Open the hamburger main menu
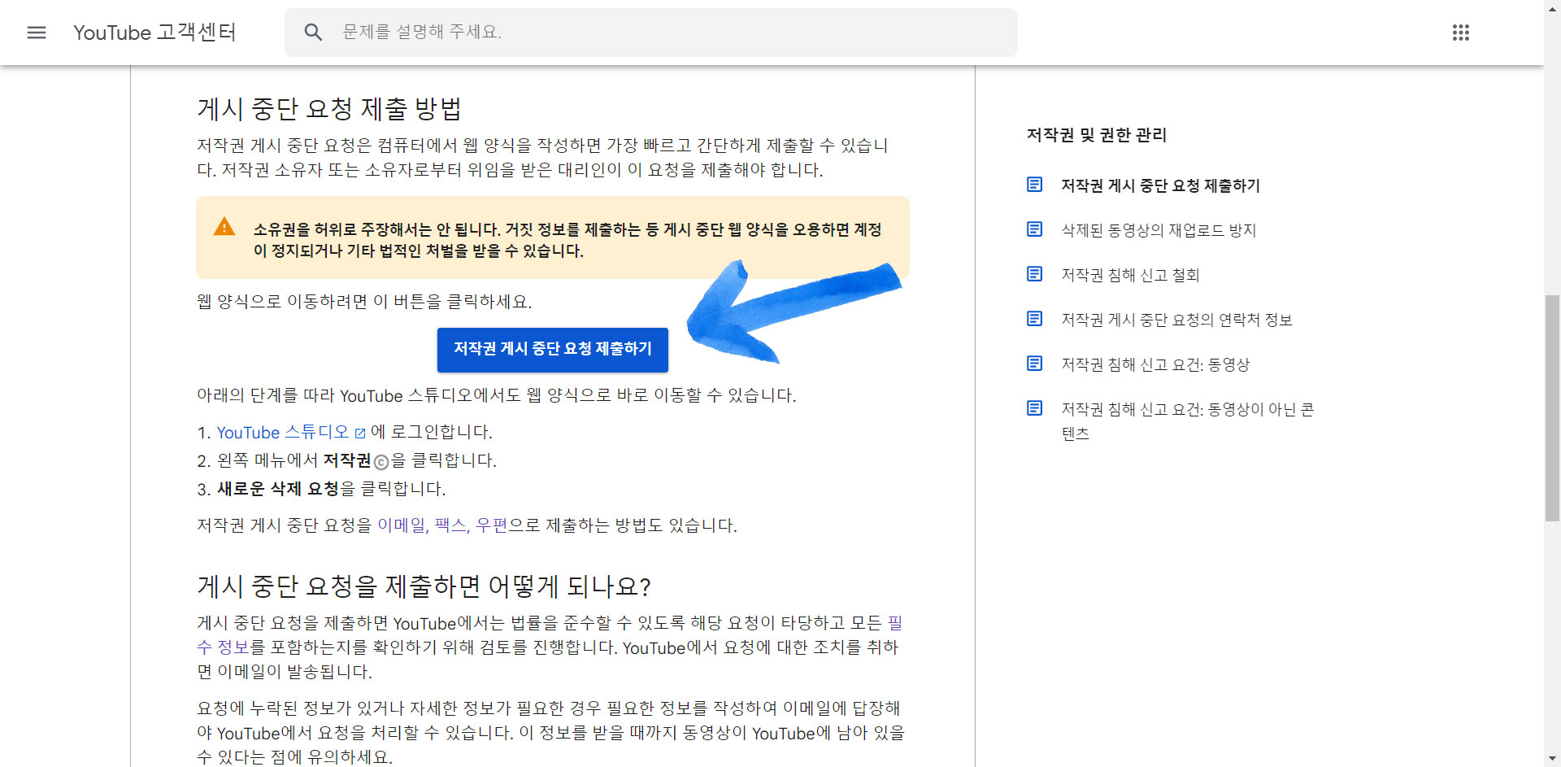The image size is (1561, 767). [x=37, y=33]
